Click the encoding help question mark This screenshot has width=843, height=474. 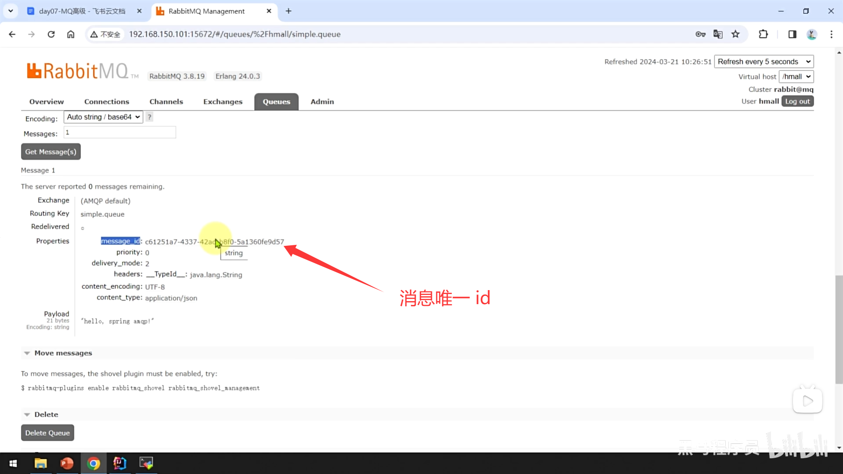tap(149, 117)
